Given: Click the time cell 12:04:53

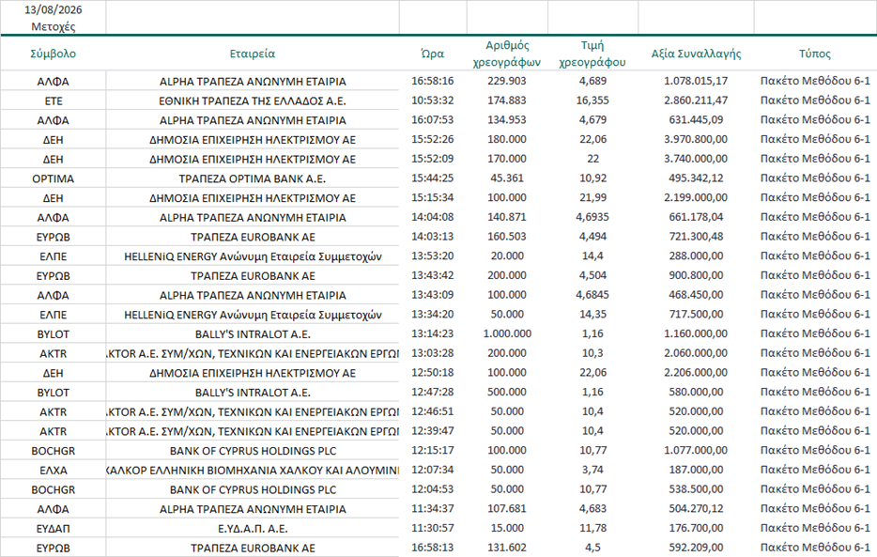Looking at the screenshot, I should pos(432,489).
